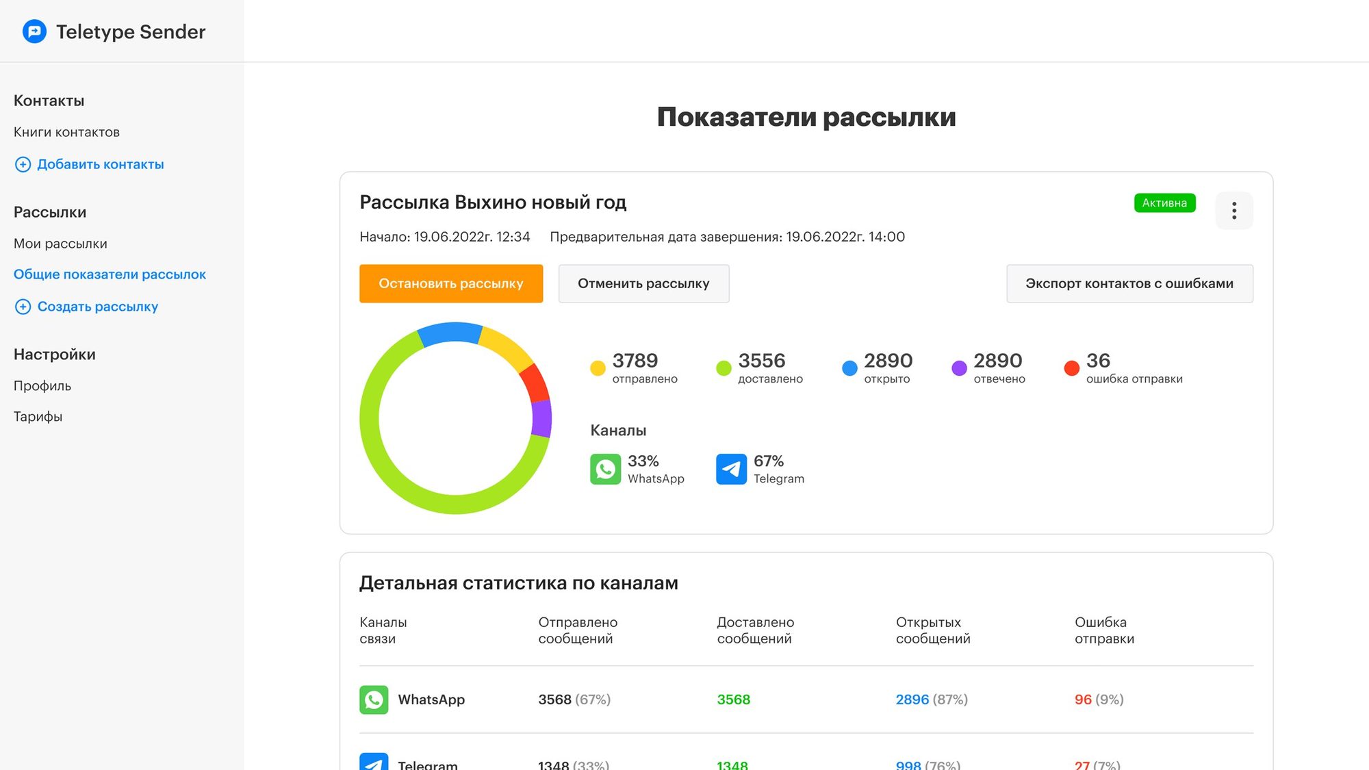Viewport: 1369px width, 770px height.
Task: Click the red dot beside 36 ошибка отправки
Action: (1072, 368)
